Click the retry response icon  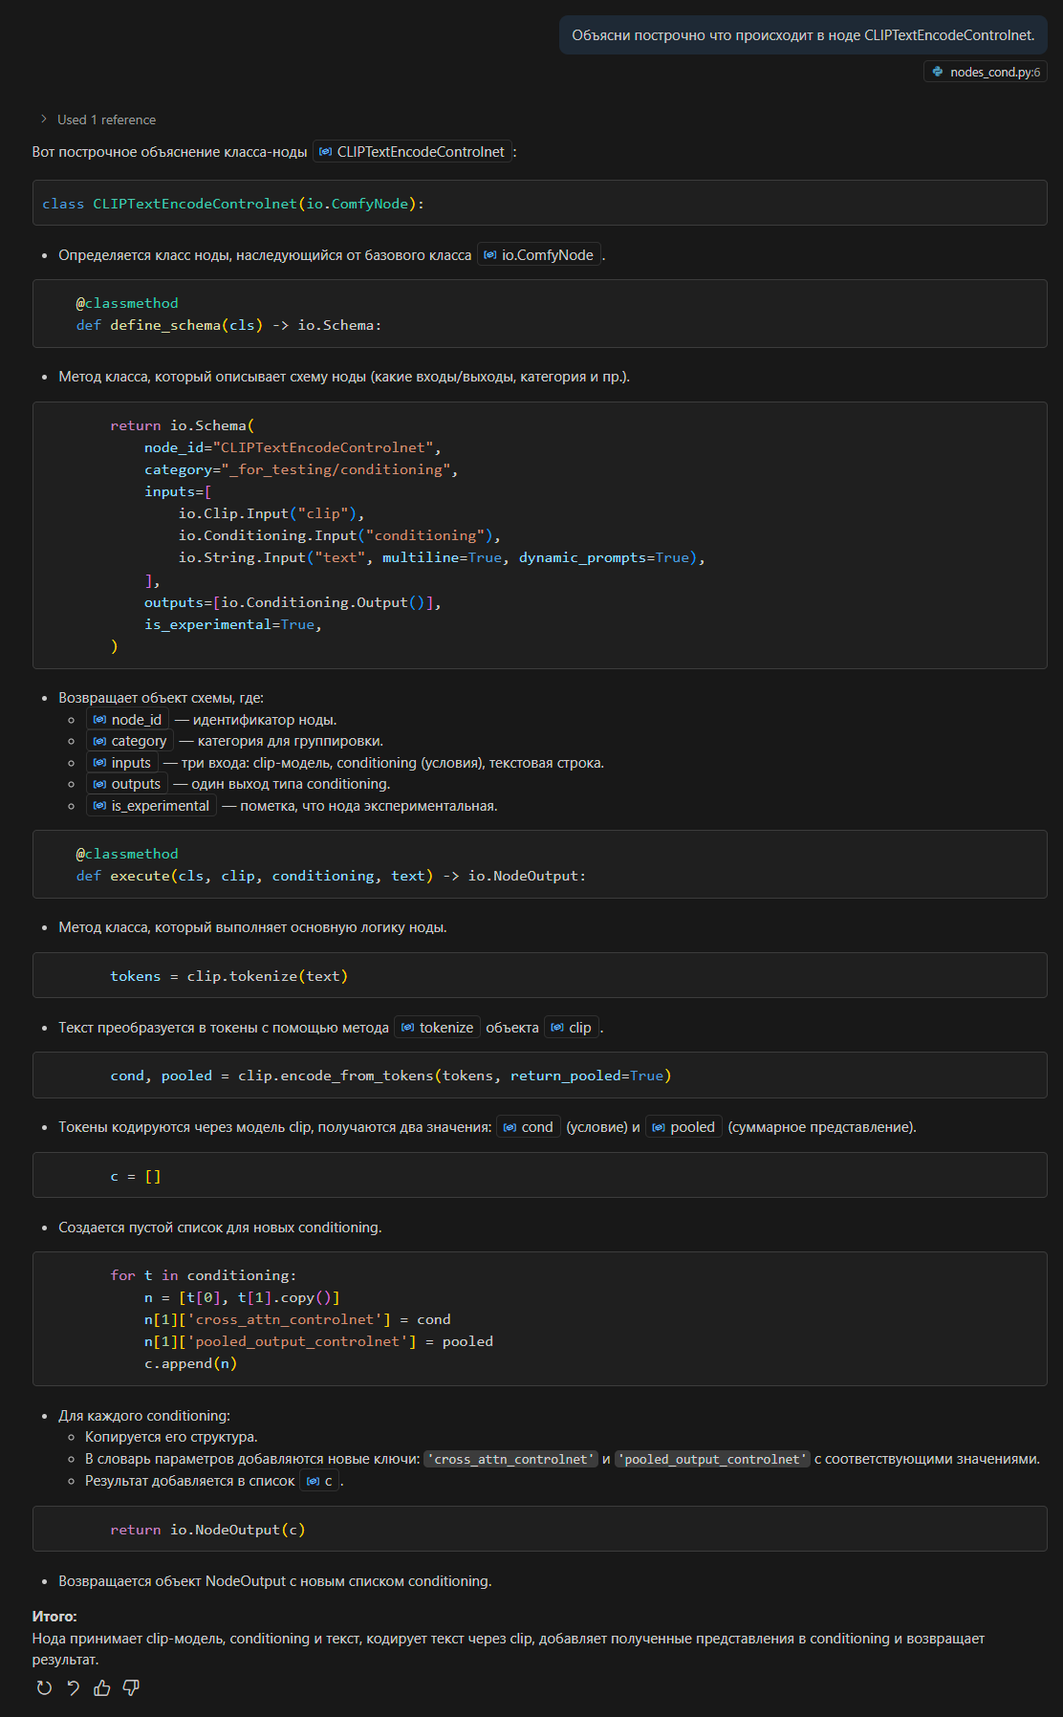click(x=44, y=1687)
